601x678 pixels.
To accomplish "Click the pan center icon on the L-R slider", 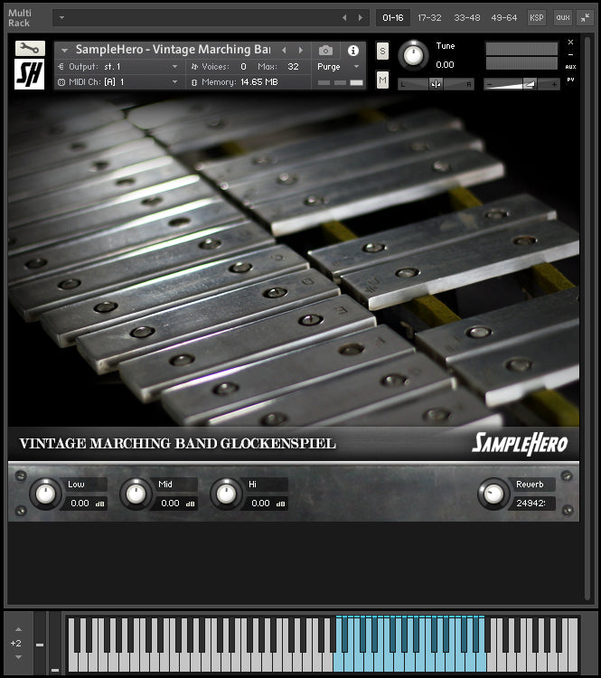I will pos(436,84).
